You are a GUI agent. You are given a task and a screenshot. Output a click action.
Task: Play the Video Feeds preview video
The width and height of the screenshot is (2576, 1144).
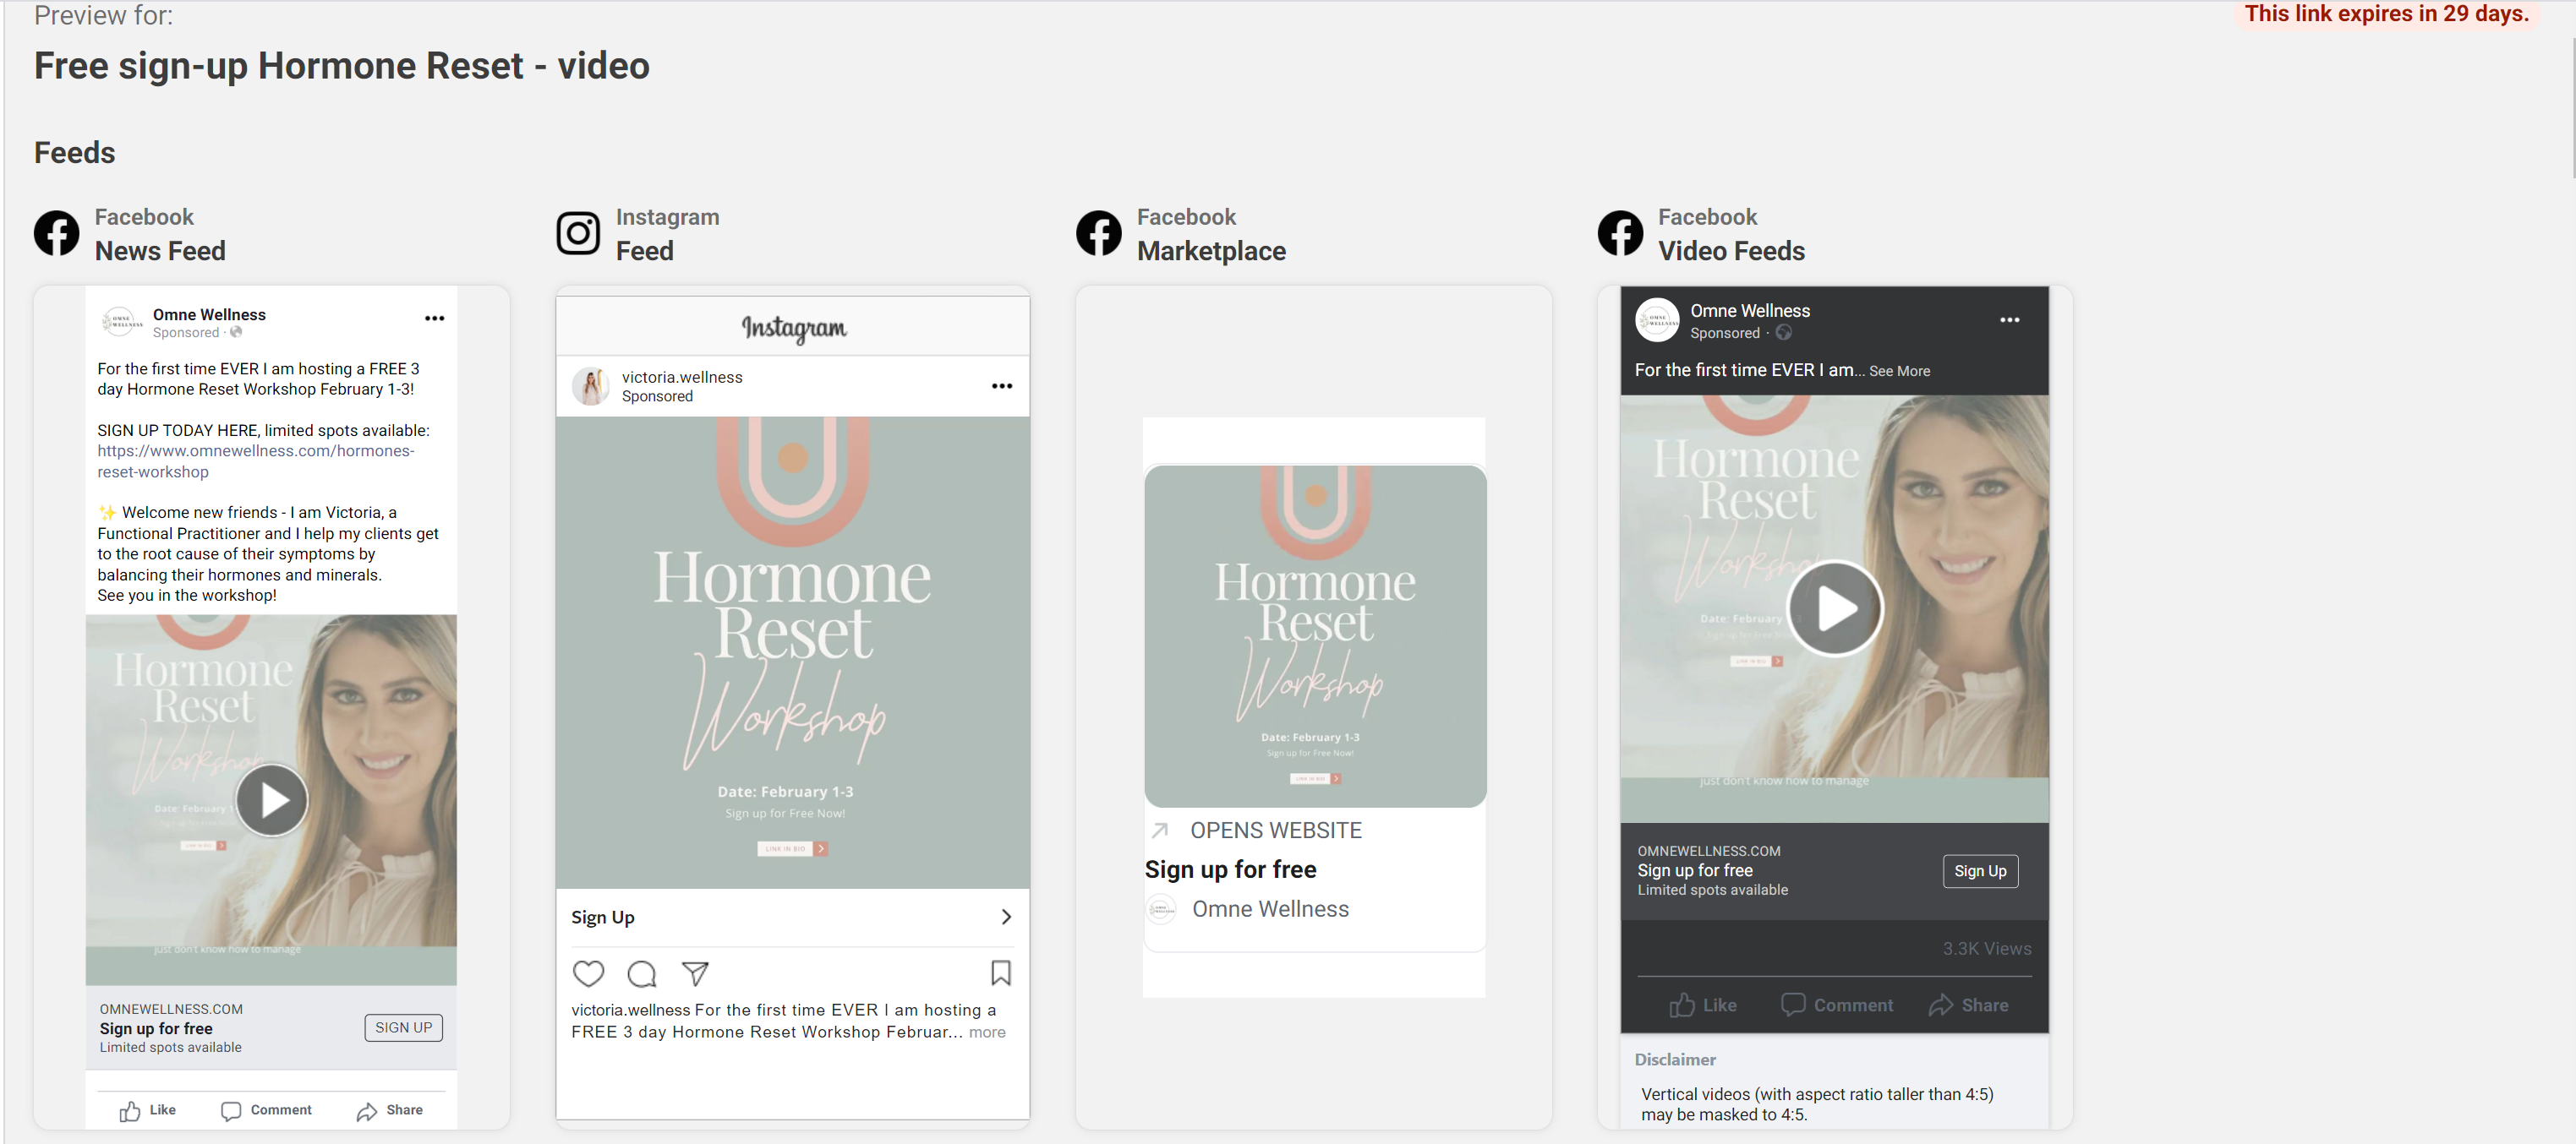click(x=1834, y=607)
